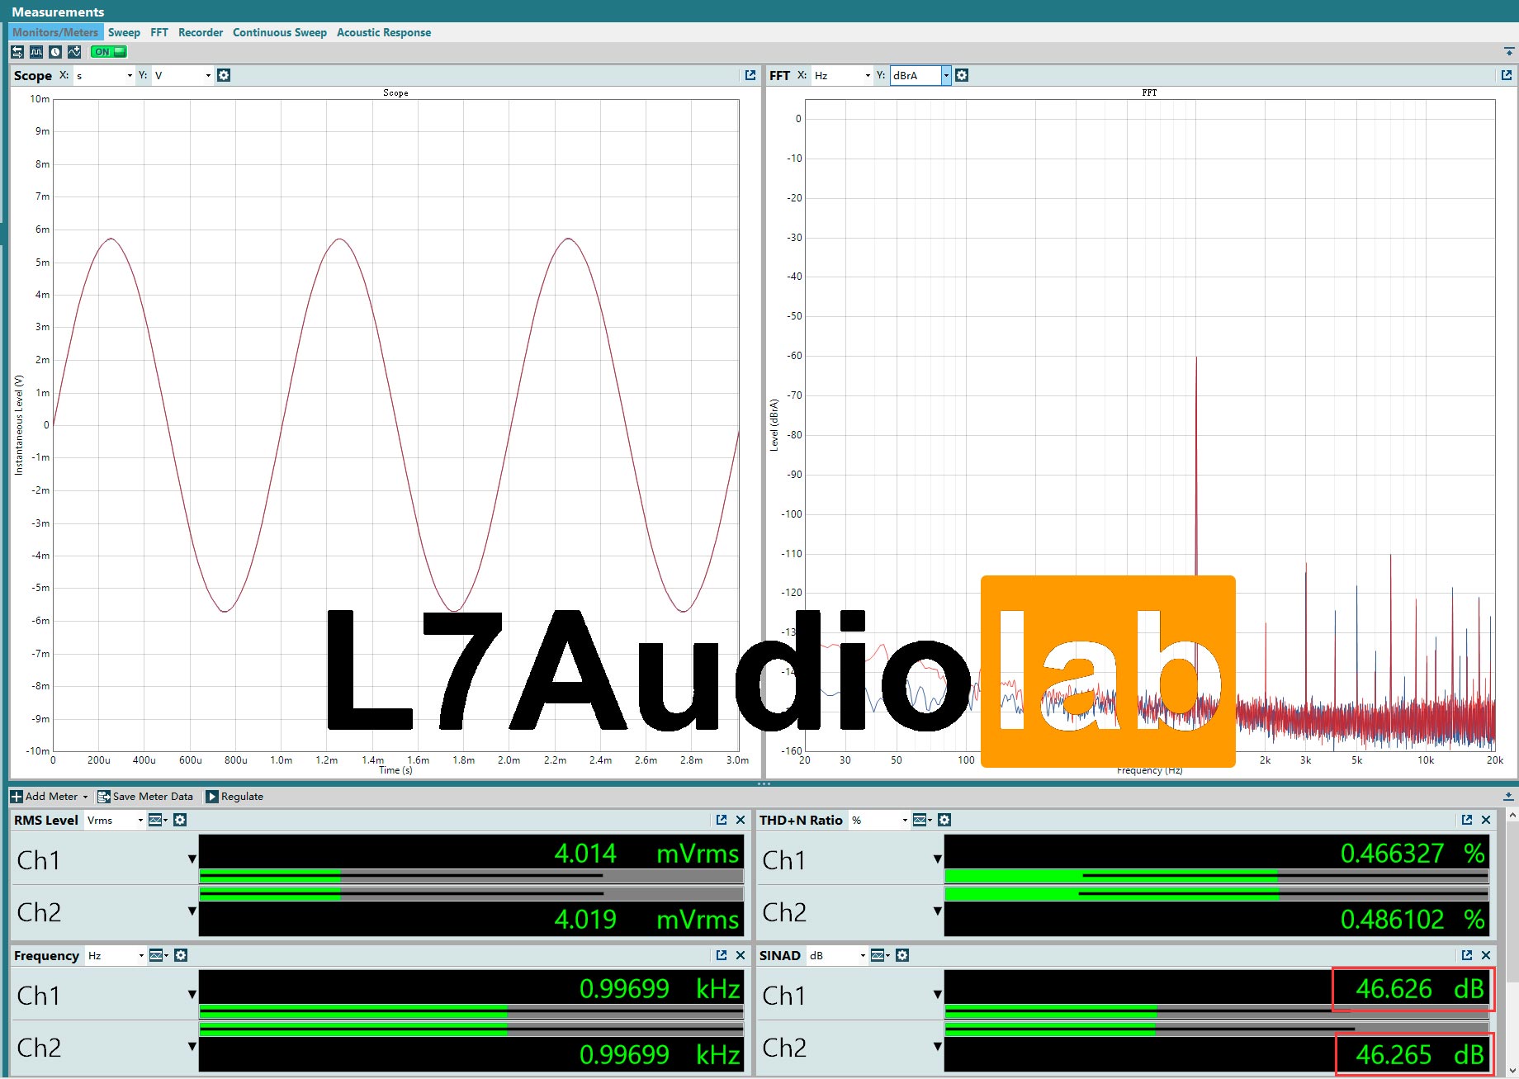Open FFT graph settings gear
The height and width of the screenshot is (1079, 1519).
(x=962, y=75)
